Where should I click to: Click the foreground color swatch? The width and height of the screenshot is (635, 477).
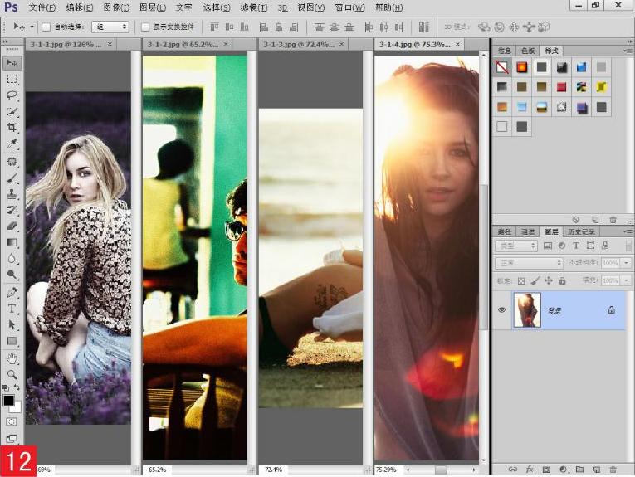click(8, 401)
